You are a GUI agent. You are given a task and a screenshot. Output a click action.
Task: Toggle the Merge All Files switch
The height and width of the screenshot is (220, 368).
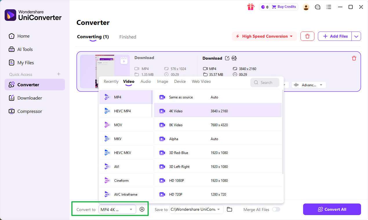(276, 209)
